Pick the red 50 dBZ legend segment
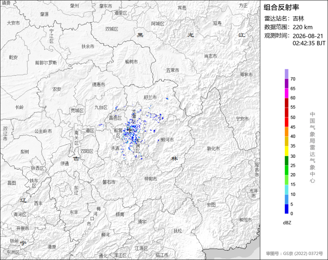The width and height of the screenshot is (328, 260). coord(286,112)
